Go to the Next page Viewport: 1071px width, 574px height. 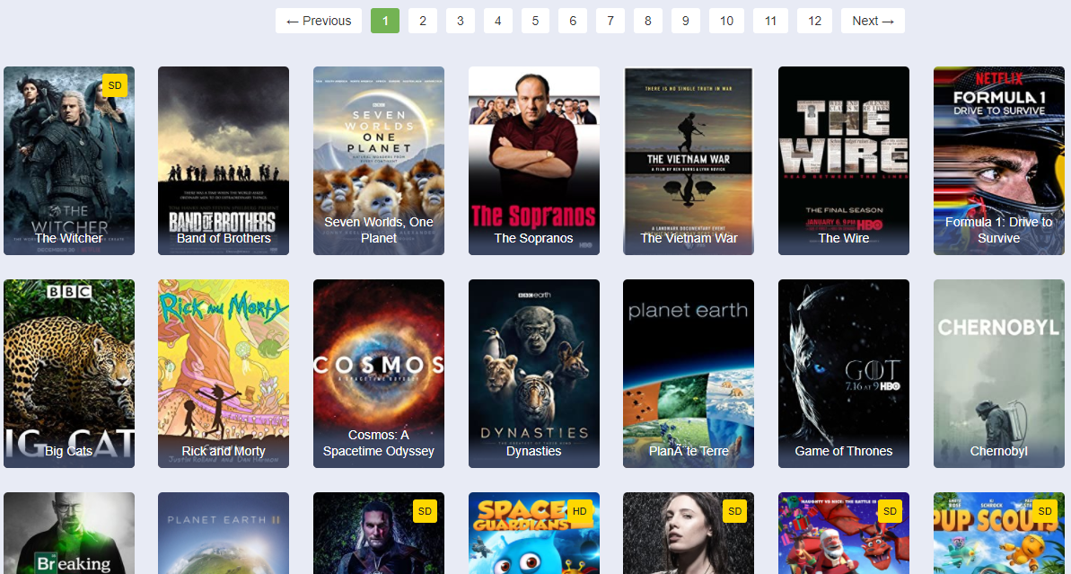(x=872, y=21)
